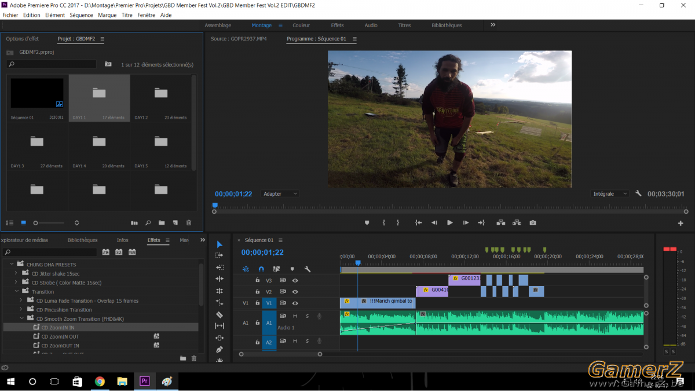Select the Slide tool
Screen dimensions: 695x392
(219, 338)
